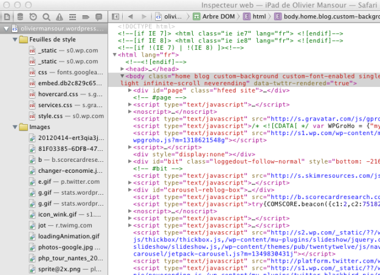Expand the carousel-reblog-box div node
Screen dimensions: 380x275
(x=130, y=190)
